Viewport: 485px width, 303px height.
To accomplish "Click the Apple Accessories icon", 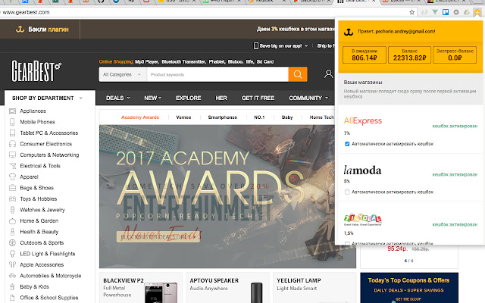I will coord(12,264).
